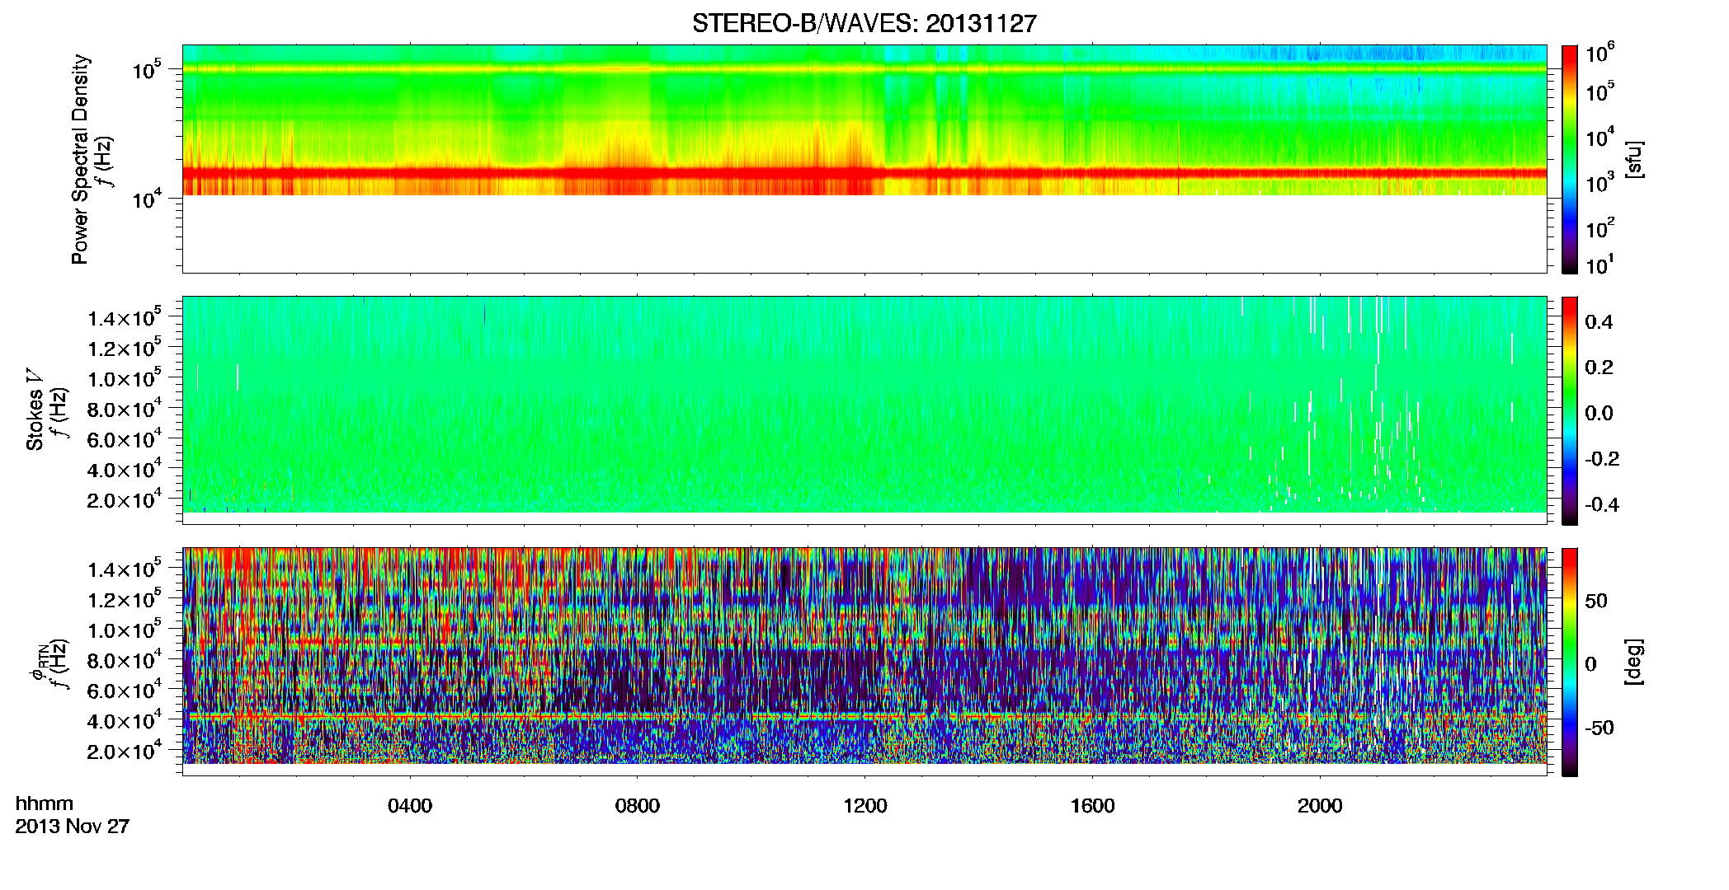Click inside the Stokes V spectrogram panel
1729x890 pixels.
(x=864, y=410)
